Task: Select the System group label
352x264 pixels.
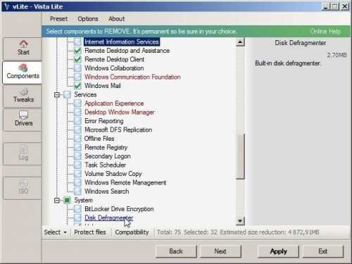Action: [83, 201]
